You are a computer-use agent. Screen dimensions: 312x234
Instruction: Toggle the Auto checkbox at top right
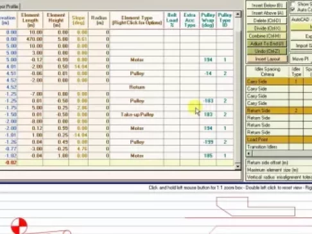293,10
